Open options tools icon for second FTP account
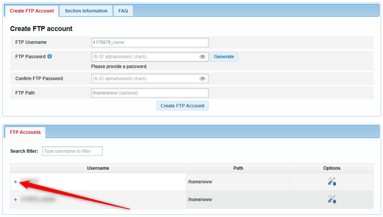This screenshot has width=383, height=217. tap(332, 199)
